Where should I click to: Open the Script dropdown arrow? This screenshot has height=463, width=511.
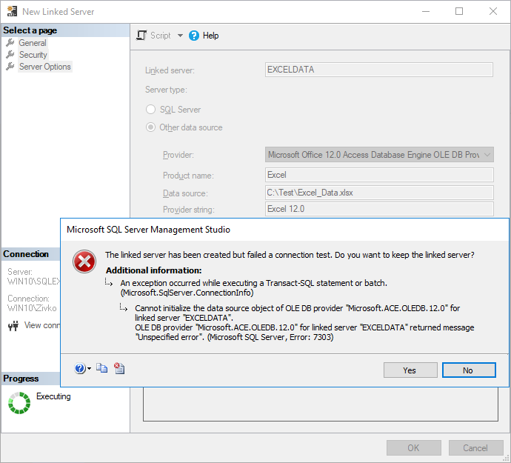point(180,36)
